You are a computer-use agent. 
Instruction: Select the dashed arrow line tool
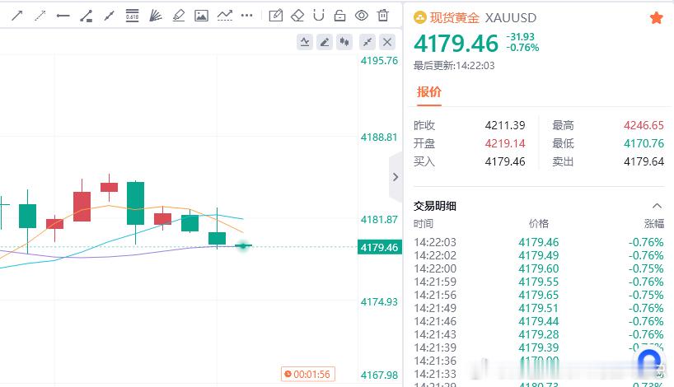tap(40, 16)
